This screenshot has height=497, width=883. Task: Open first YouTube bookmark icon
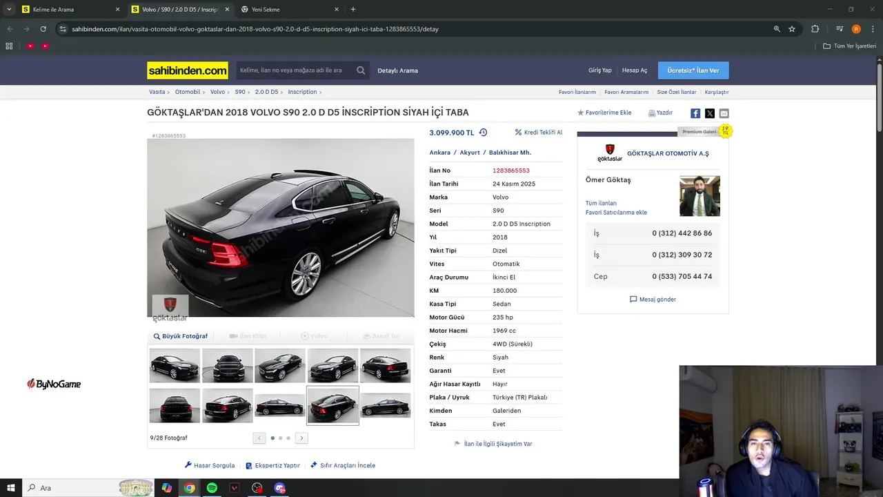(x=30, y=46)
